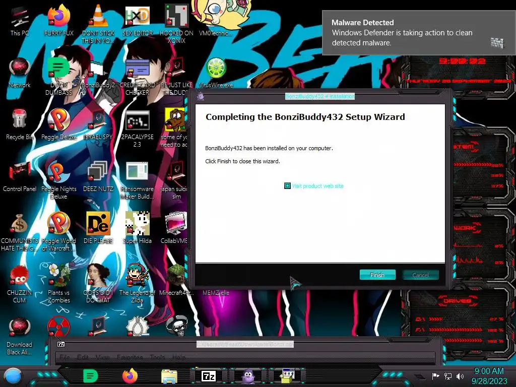
Task: Open the taskbar clock showing 9:00 AM
Action: [489, 376]
